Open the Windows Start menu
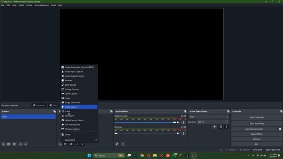The width and height of the screenshot is (283, 159). tap(89, 155)
